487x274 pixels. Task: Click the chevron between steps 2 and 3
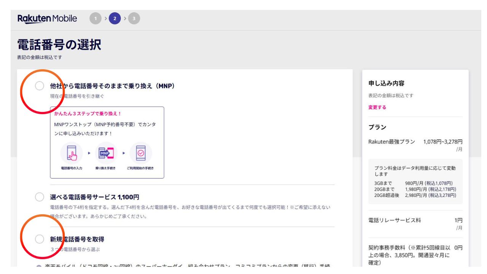point(125,19)
